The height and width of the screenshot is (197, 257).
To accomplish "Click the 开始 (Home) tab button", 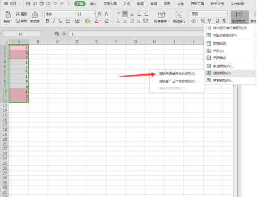I will click(x=80, y=4).
